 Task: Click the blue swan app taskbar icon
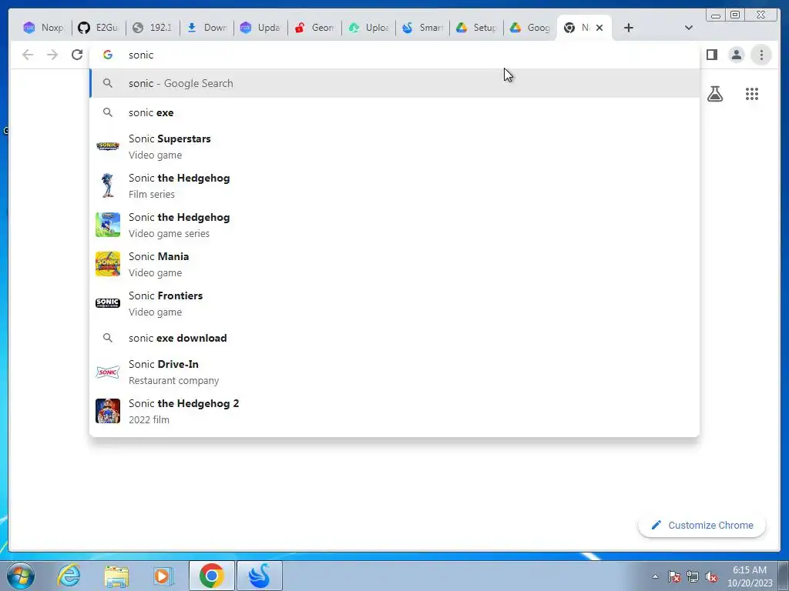(260, 576)
